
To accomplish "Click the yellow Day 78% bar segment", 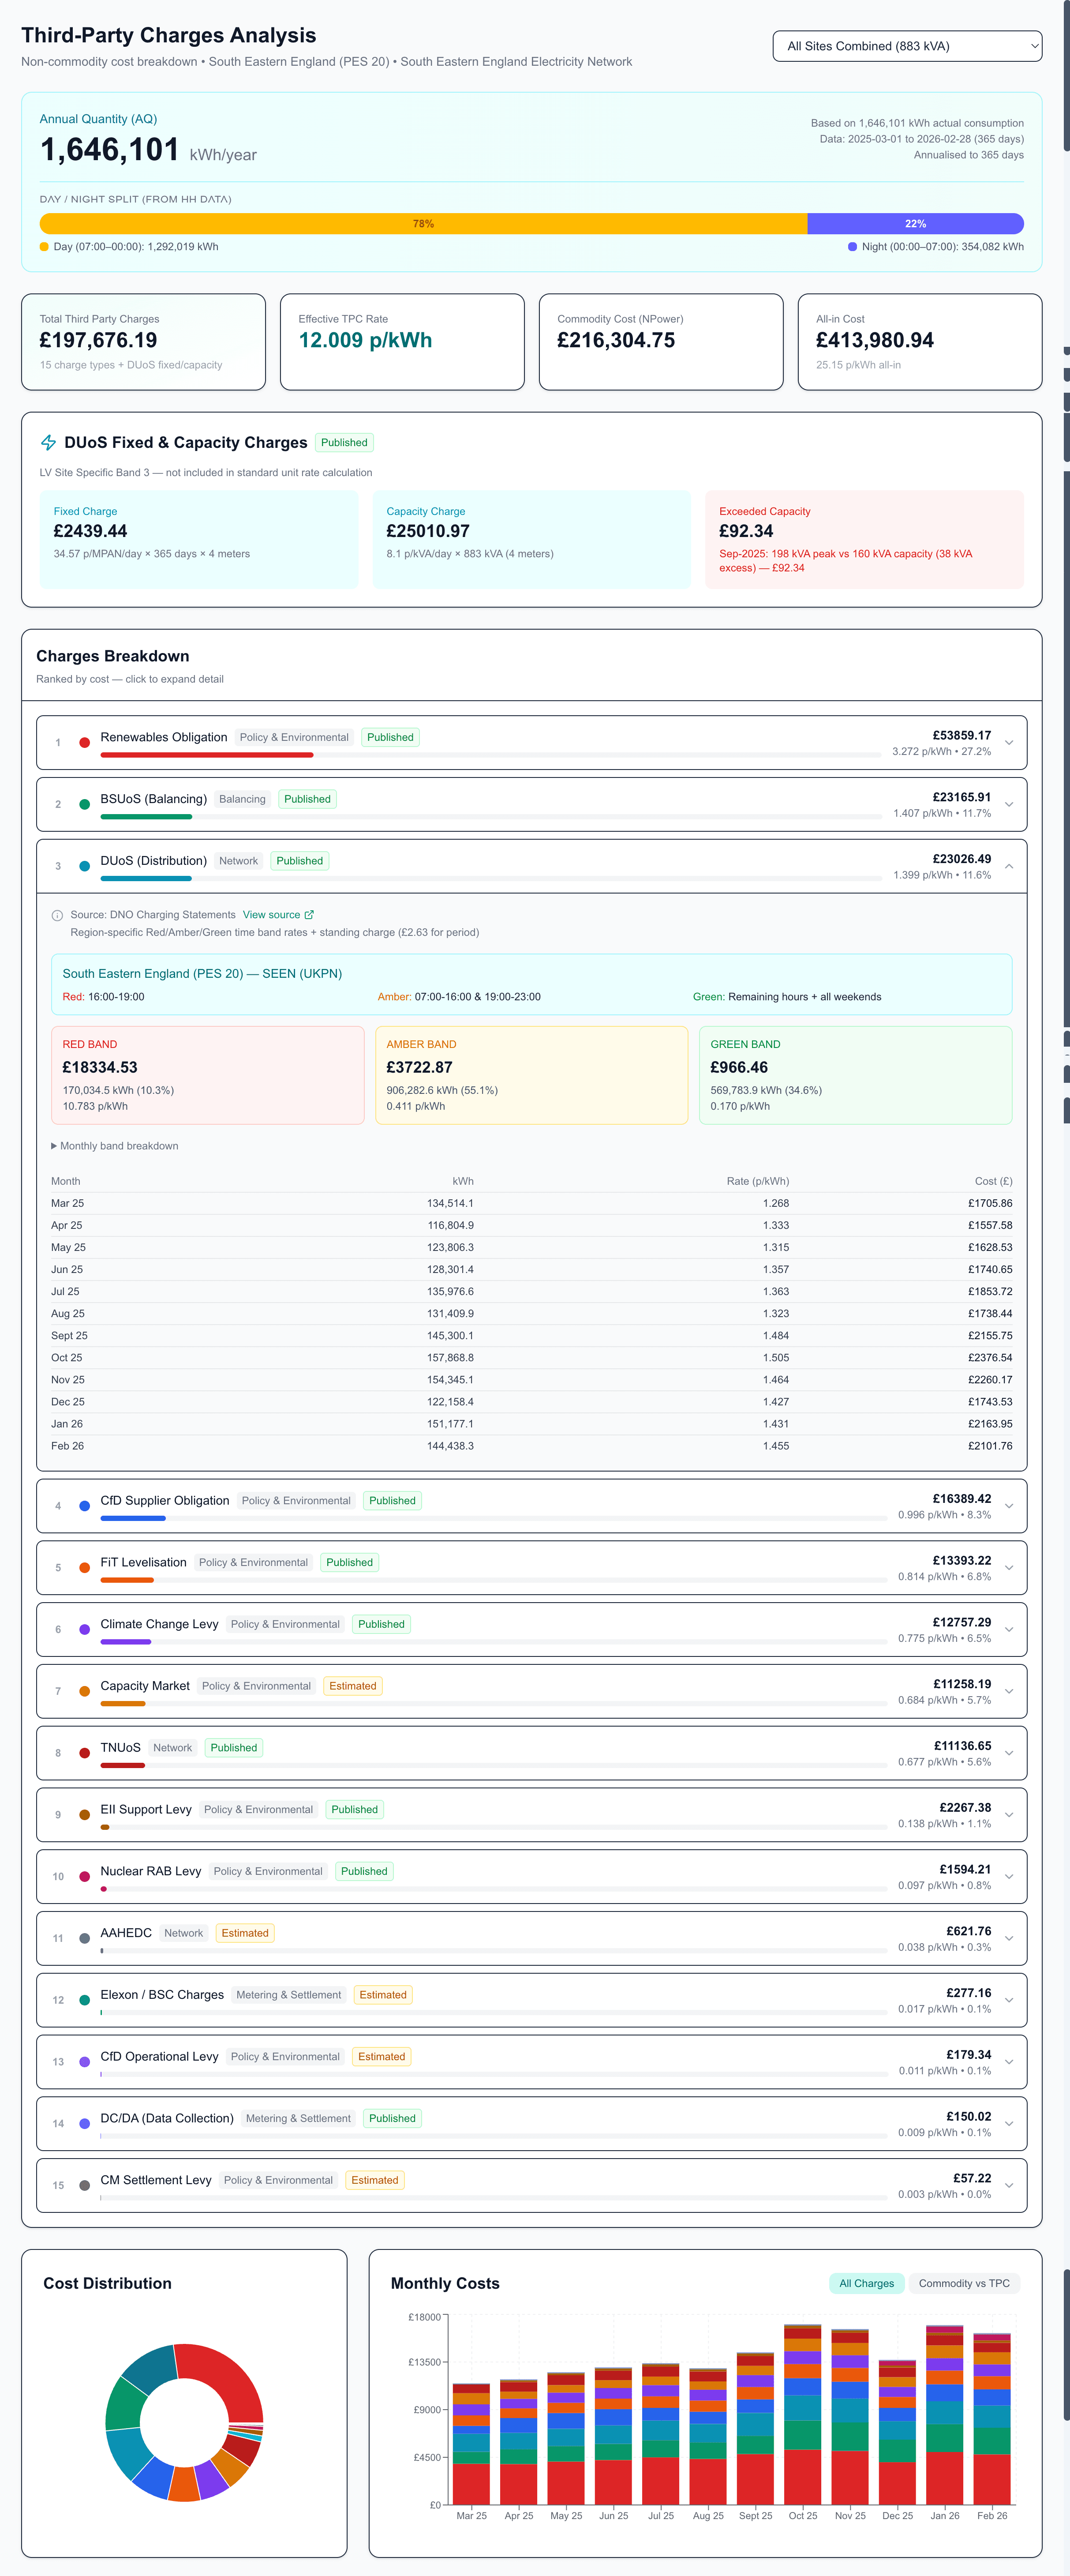I will click(423, 224).
